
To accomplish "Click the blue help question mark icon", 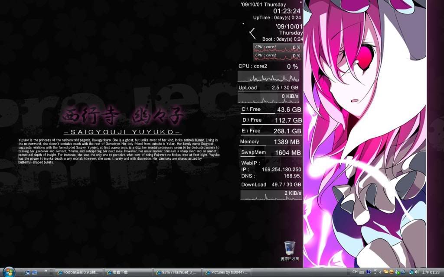I will click(x=368, y=272).
